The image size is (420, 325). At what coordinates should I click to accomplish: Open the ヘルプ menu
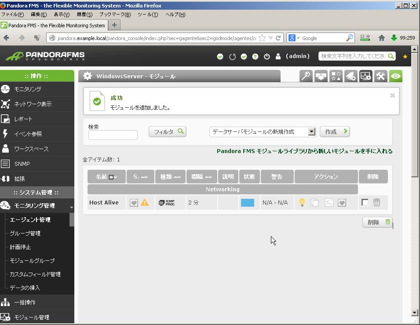coord(175,15)
